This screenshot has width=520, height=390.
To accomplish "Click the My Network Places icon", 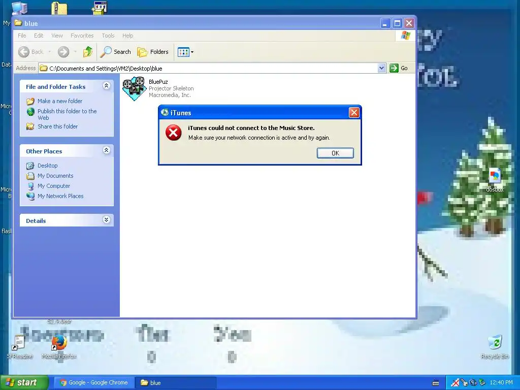I will (x=30, y=196).
